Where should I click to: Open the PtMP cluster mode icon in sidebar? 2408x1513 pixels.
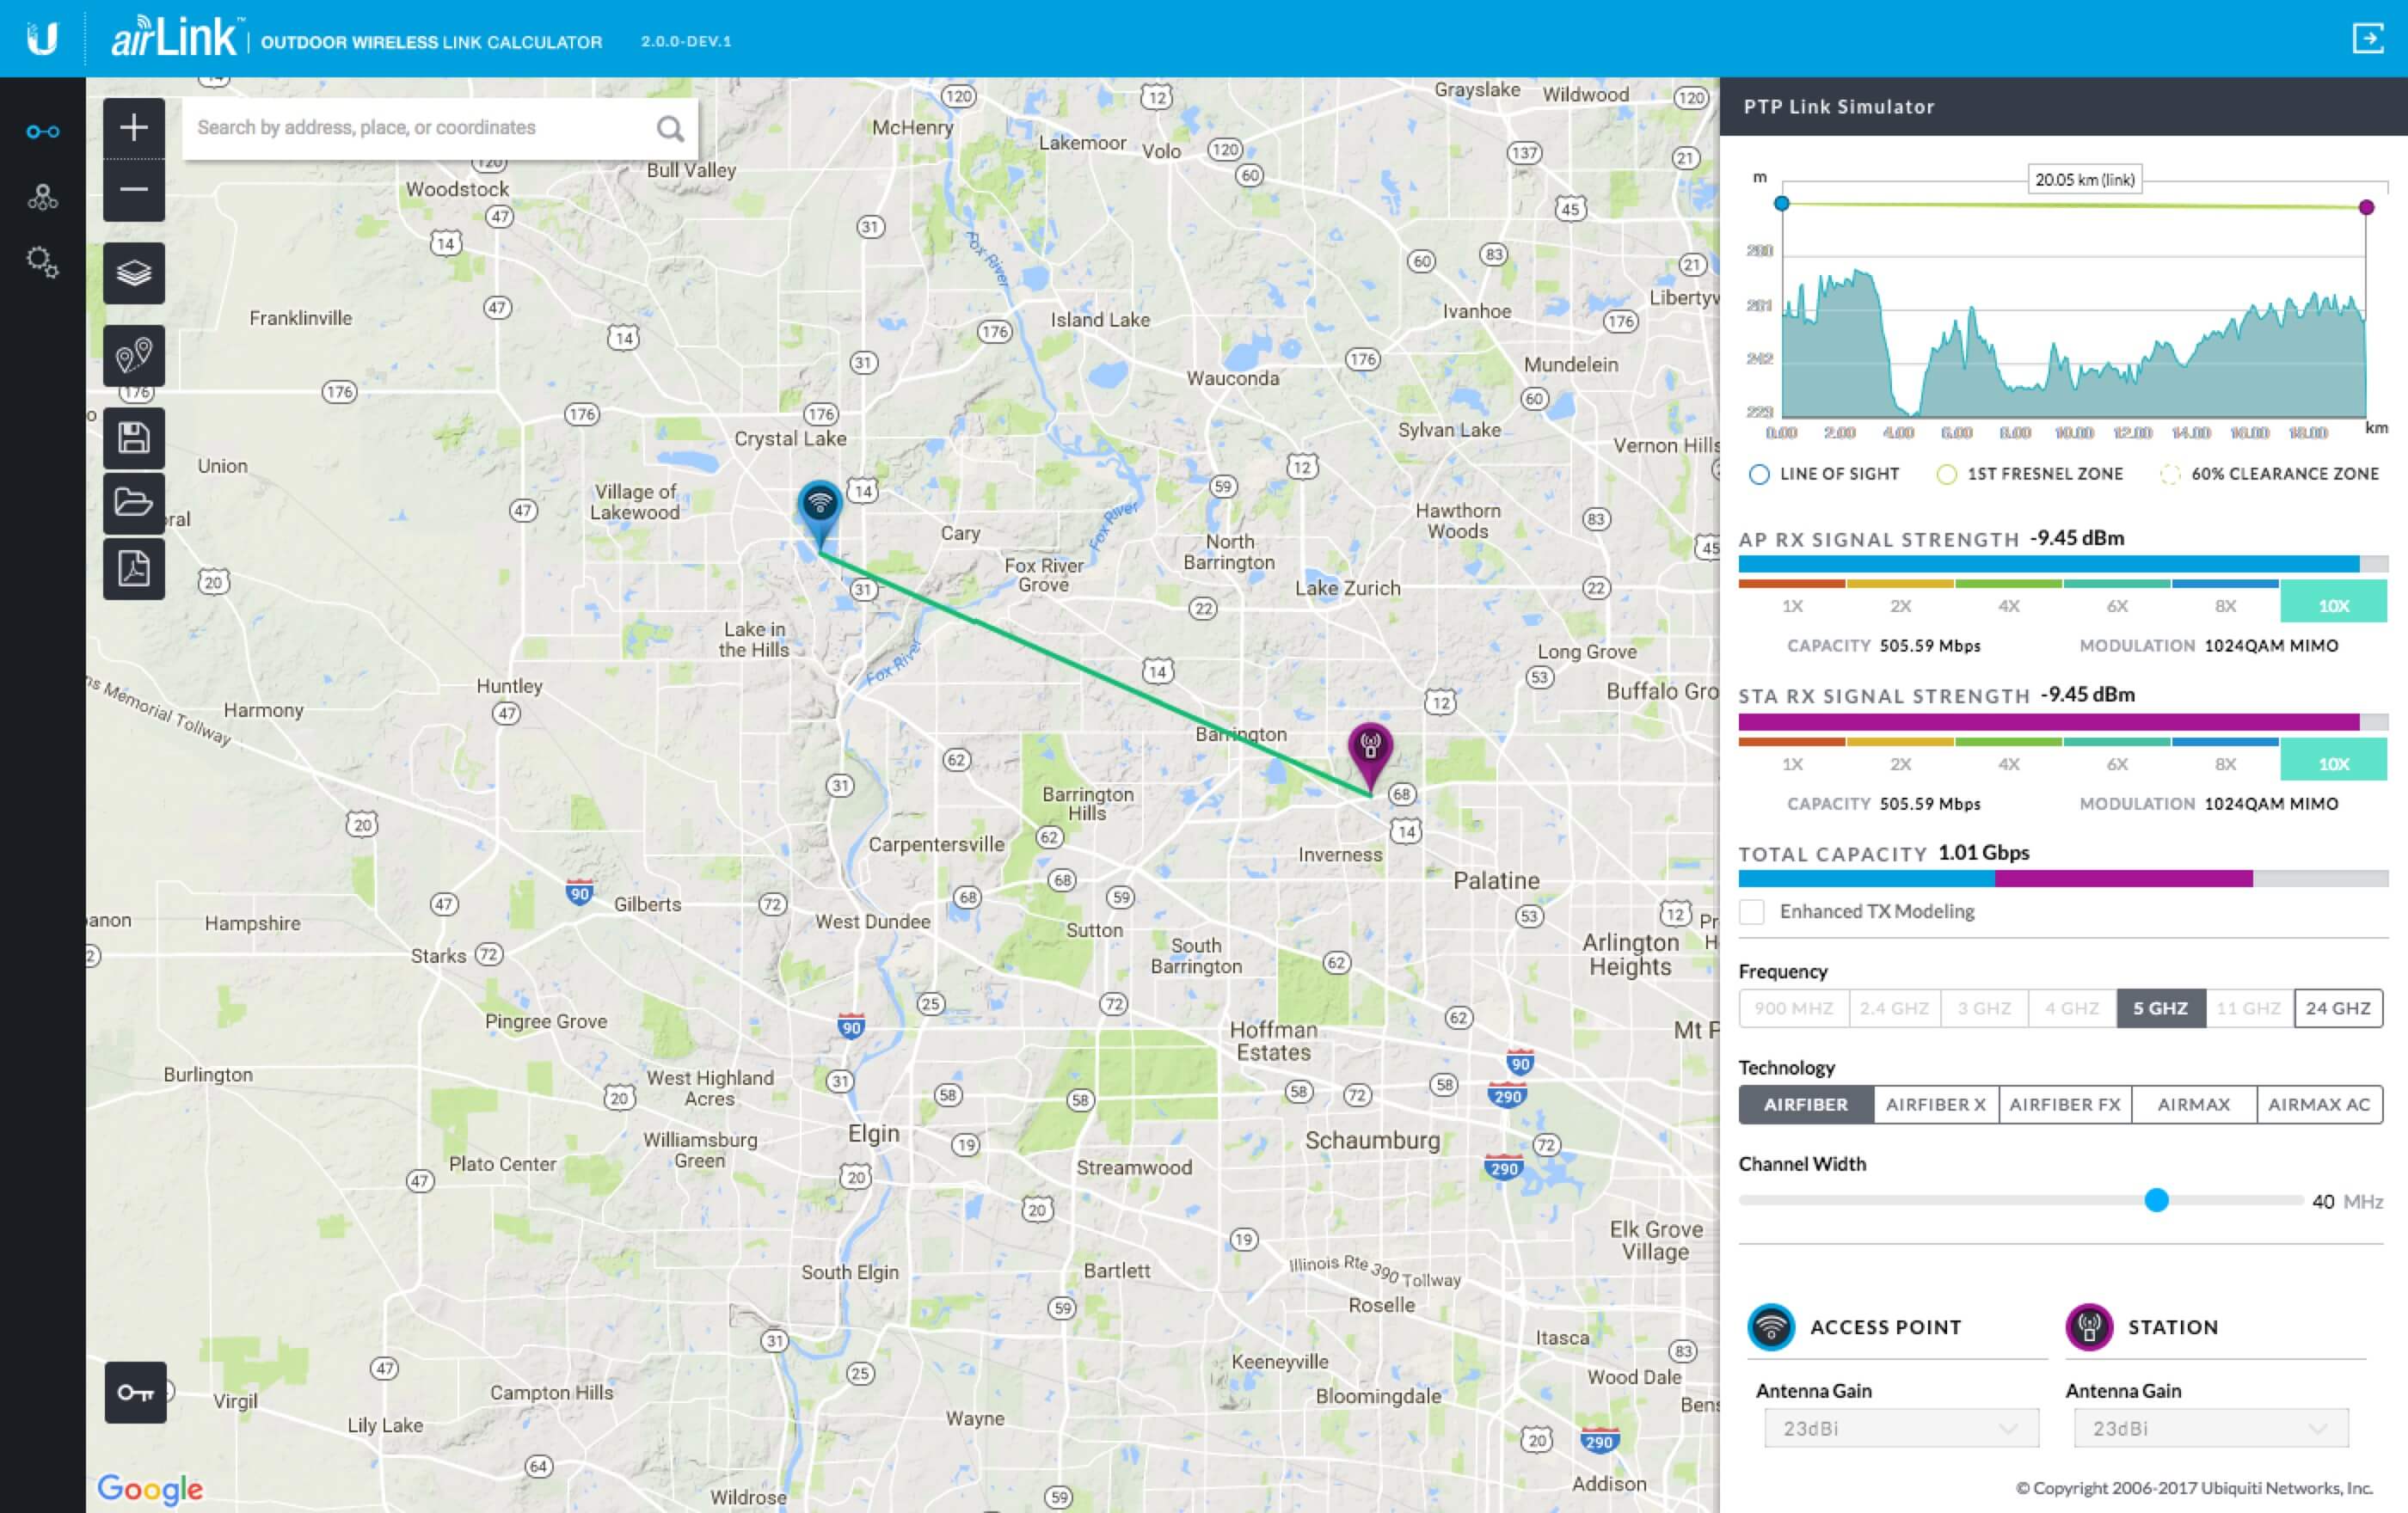42,197
